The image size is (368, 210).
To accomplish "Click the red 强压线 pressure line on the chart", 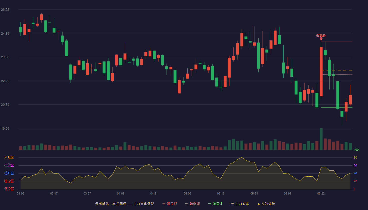I will click(x=337, y=42).
